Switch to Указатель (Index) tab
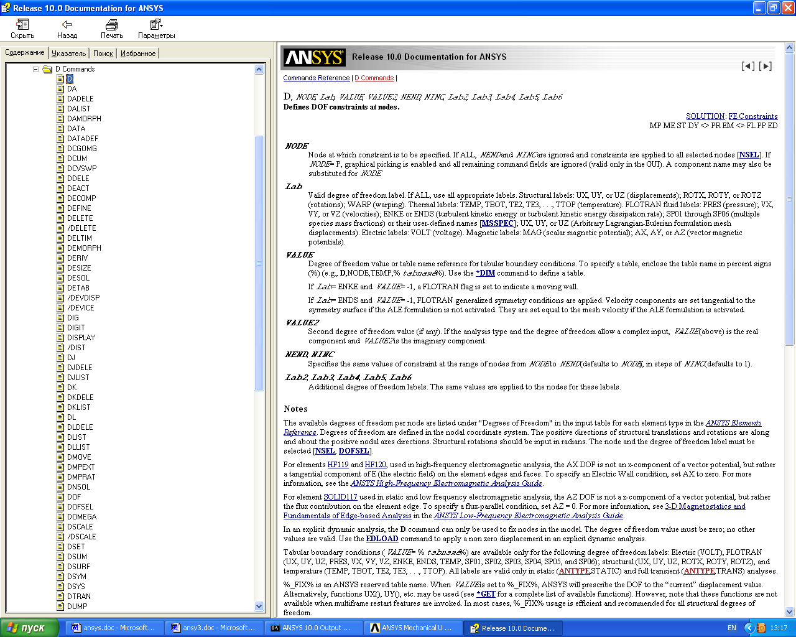 [x=69, y=53]
